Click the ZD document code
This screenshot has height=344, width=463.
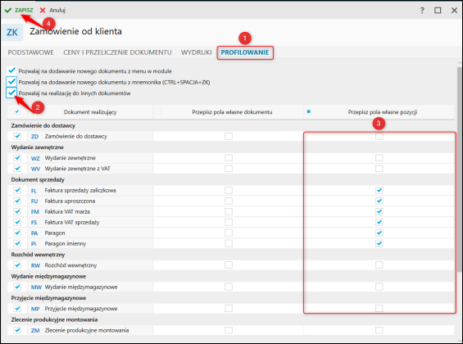(35, 137)
